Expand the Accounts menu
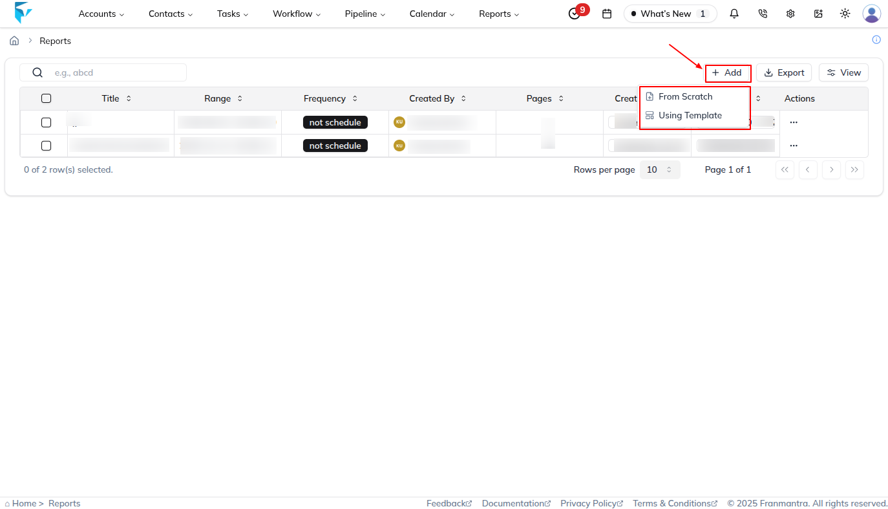The width and height of the screenshot is (888, 509). pyautogui.click(x=101, y=14)
